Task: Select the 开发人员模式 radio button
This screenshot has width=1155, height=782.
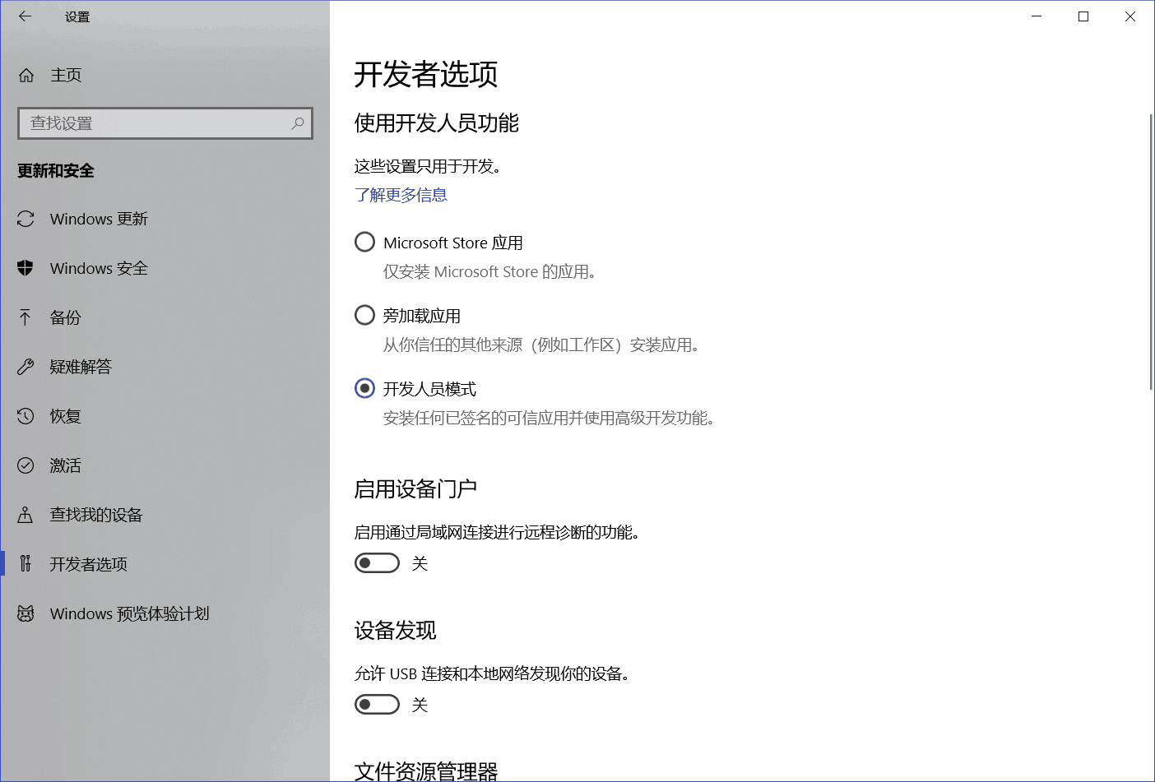Action: (x=364, y=388)
